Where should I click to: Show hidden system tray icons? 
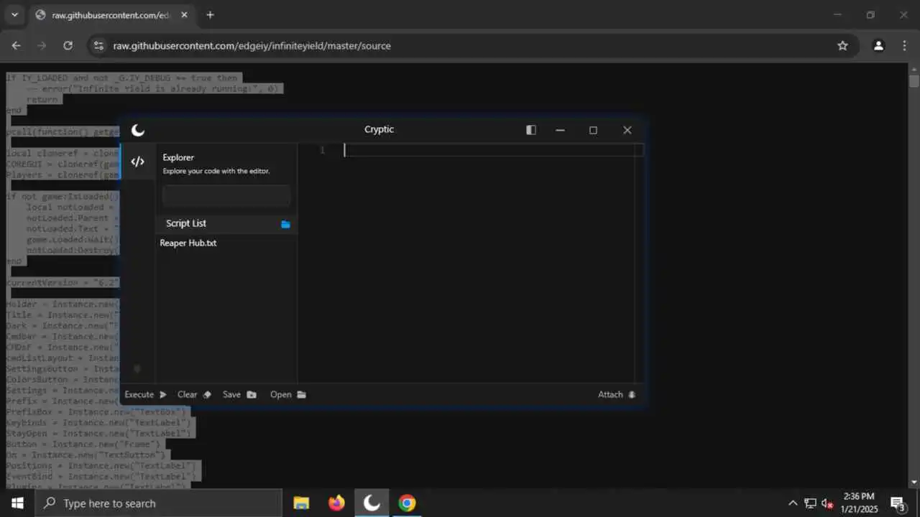tap(793, 503)
